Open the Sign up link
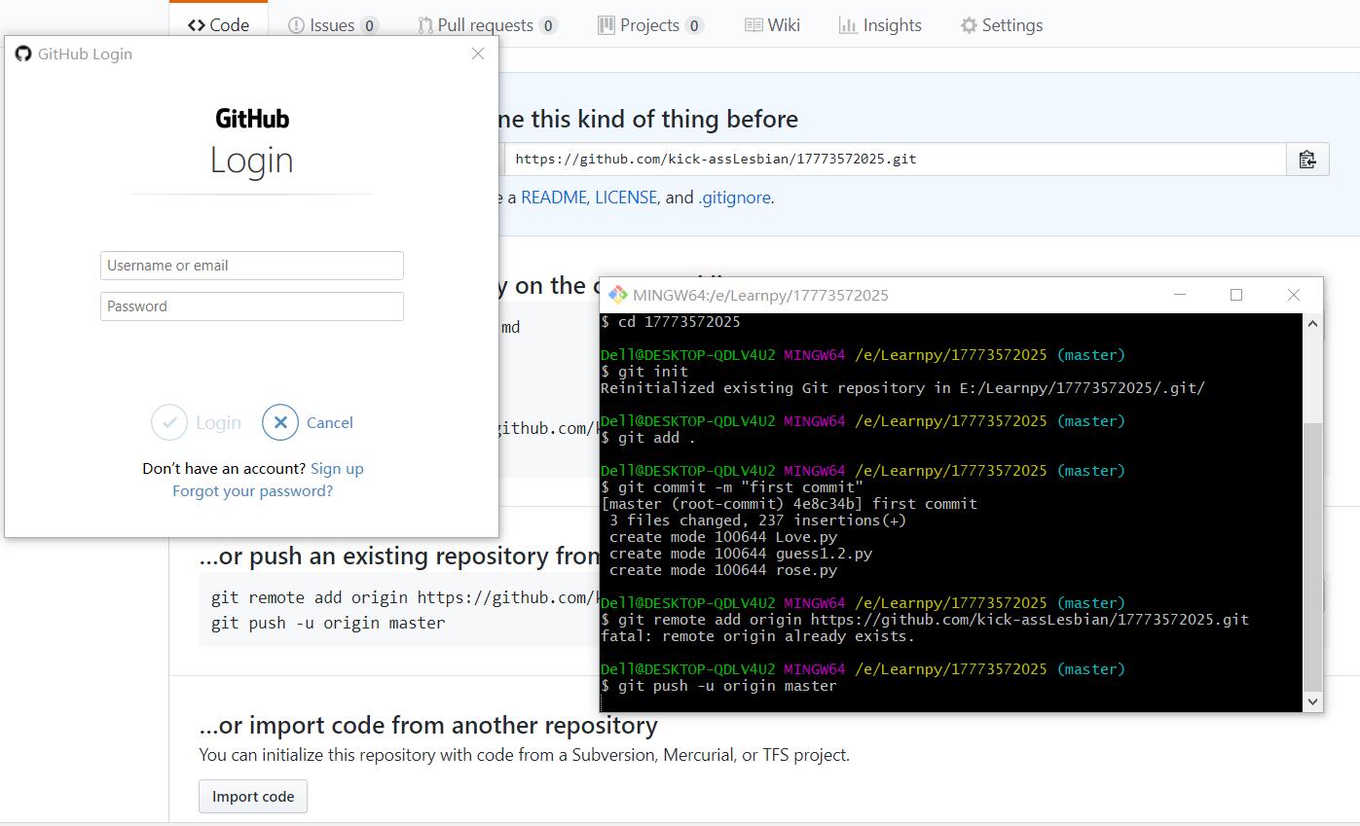Image resolution: width=1360 pixels, height=826 pixels. [337, 469]
